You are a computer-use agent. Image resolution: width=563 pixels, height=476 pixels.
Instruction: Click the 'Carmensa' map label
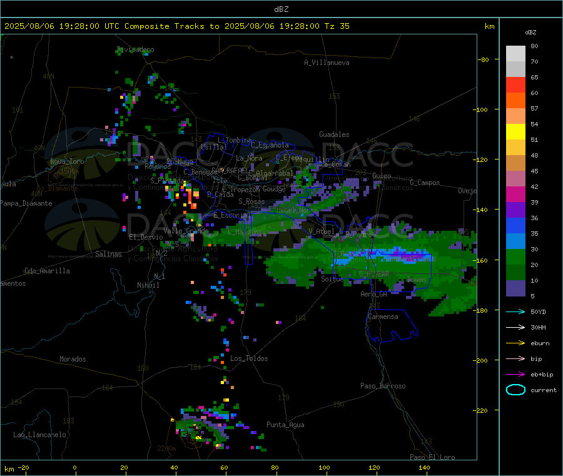pos(383,316)
